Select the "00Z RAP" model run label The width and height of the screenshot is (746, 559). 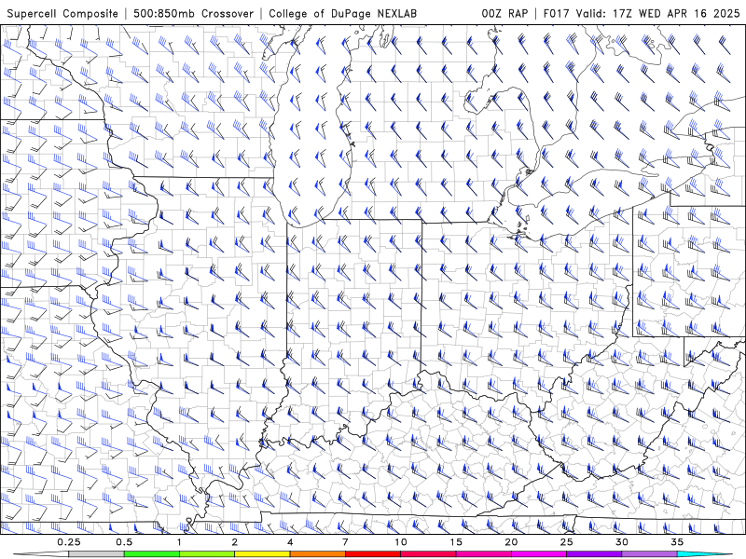coord(504,13)
